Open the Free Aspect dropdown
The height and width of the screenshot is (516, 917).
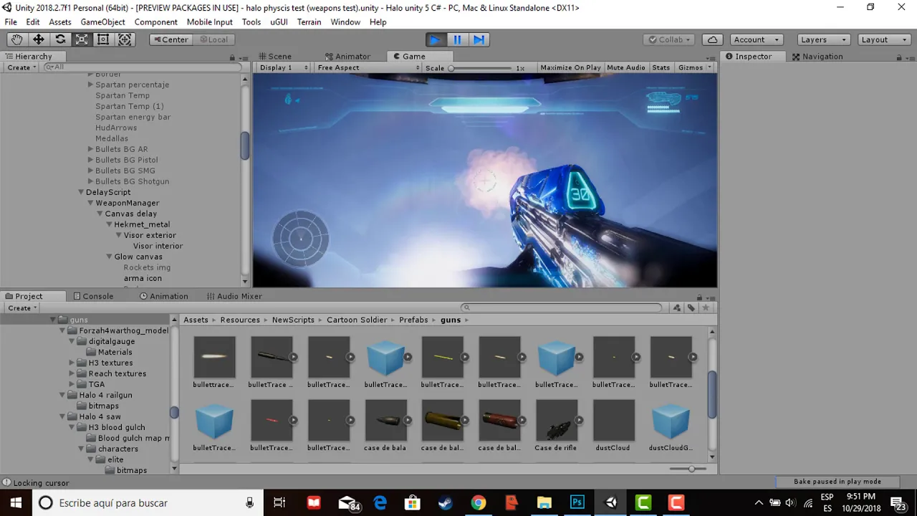click(x=368, y=67)
